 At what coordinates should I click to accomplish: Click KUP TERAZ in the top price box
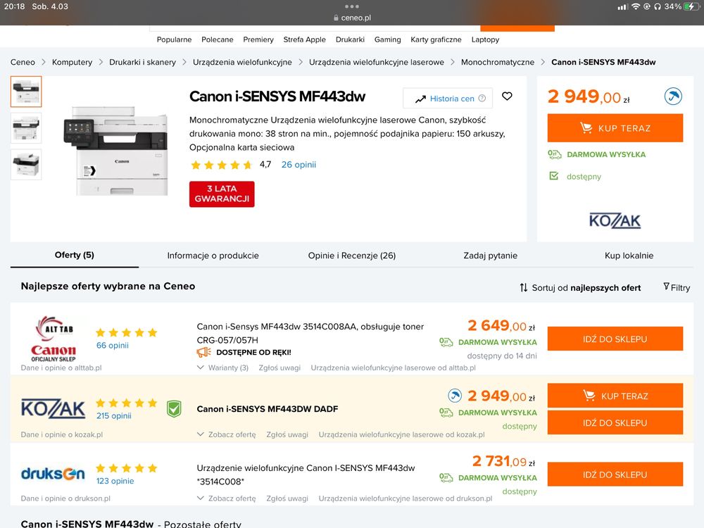click(615, 128)
